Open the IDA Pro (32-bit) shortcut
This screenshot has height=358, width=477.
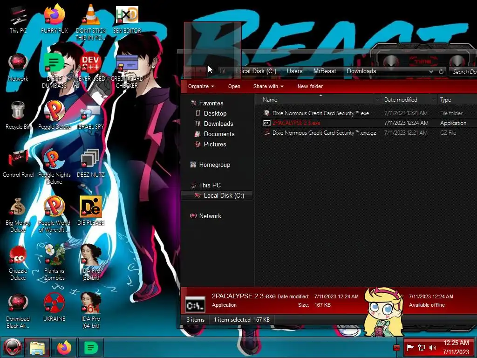coord(91,263)
